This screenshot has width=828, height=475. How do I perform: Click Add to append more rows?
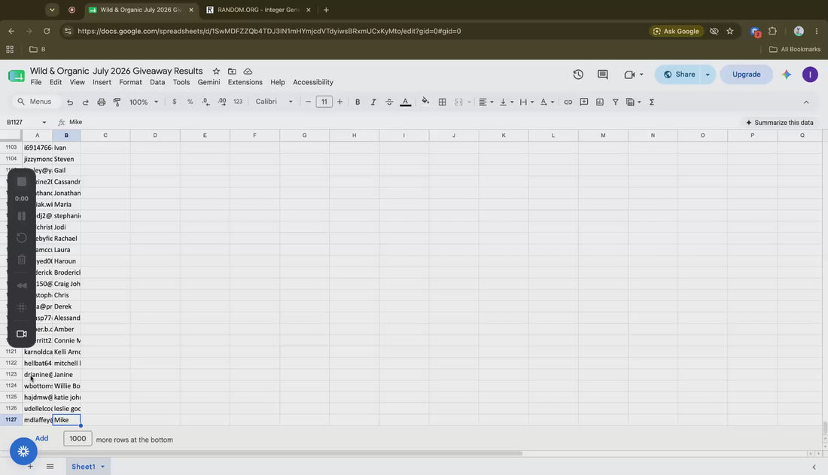click(x=41, y=439)
